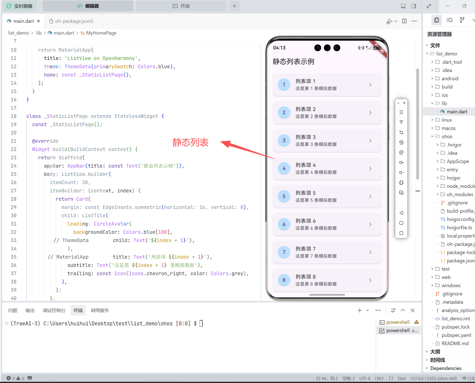Change file encoding from UTF-8

(365, 378)
